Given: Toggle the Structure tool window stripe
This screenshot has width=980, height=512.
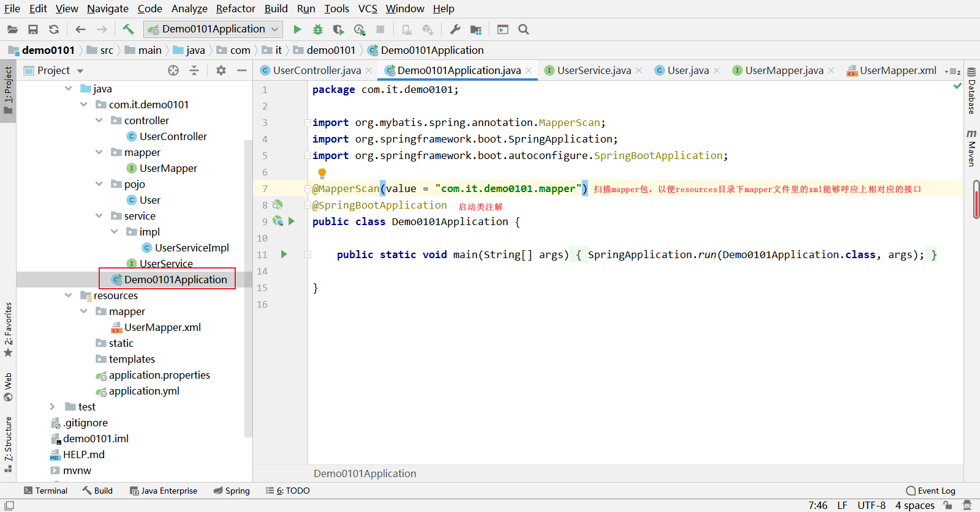Looking at the screenshot, I should point(8,445).
